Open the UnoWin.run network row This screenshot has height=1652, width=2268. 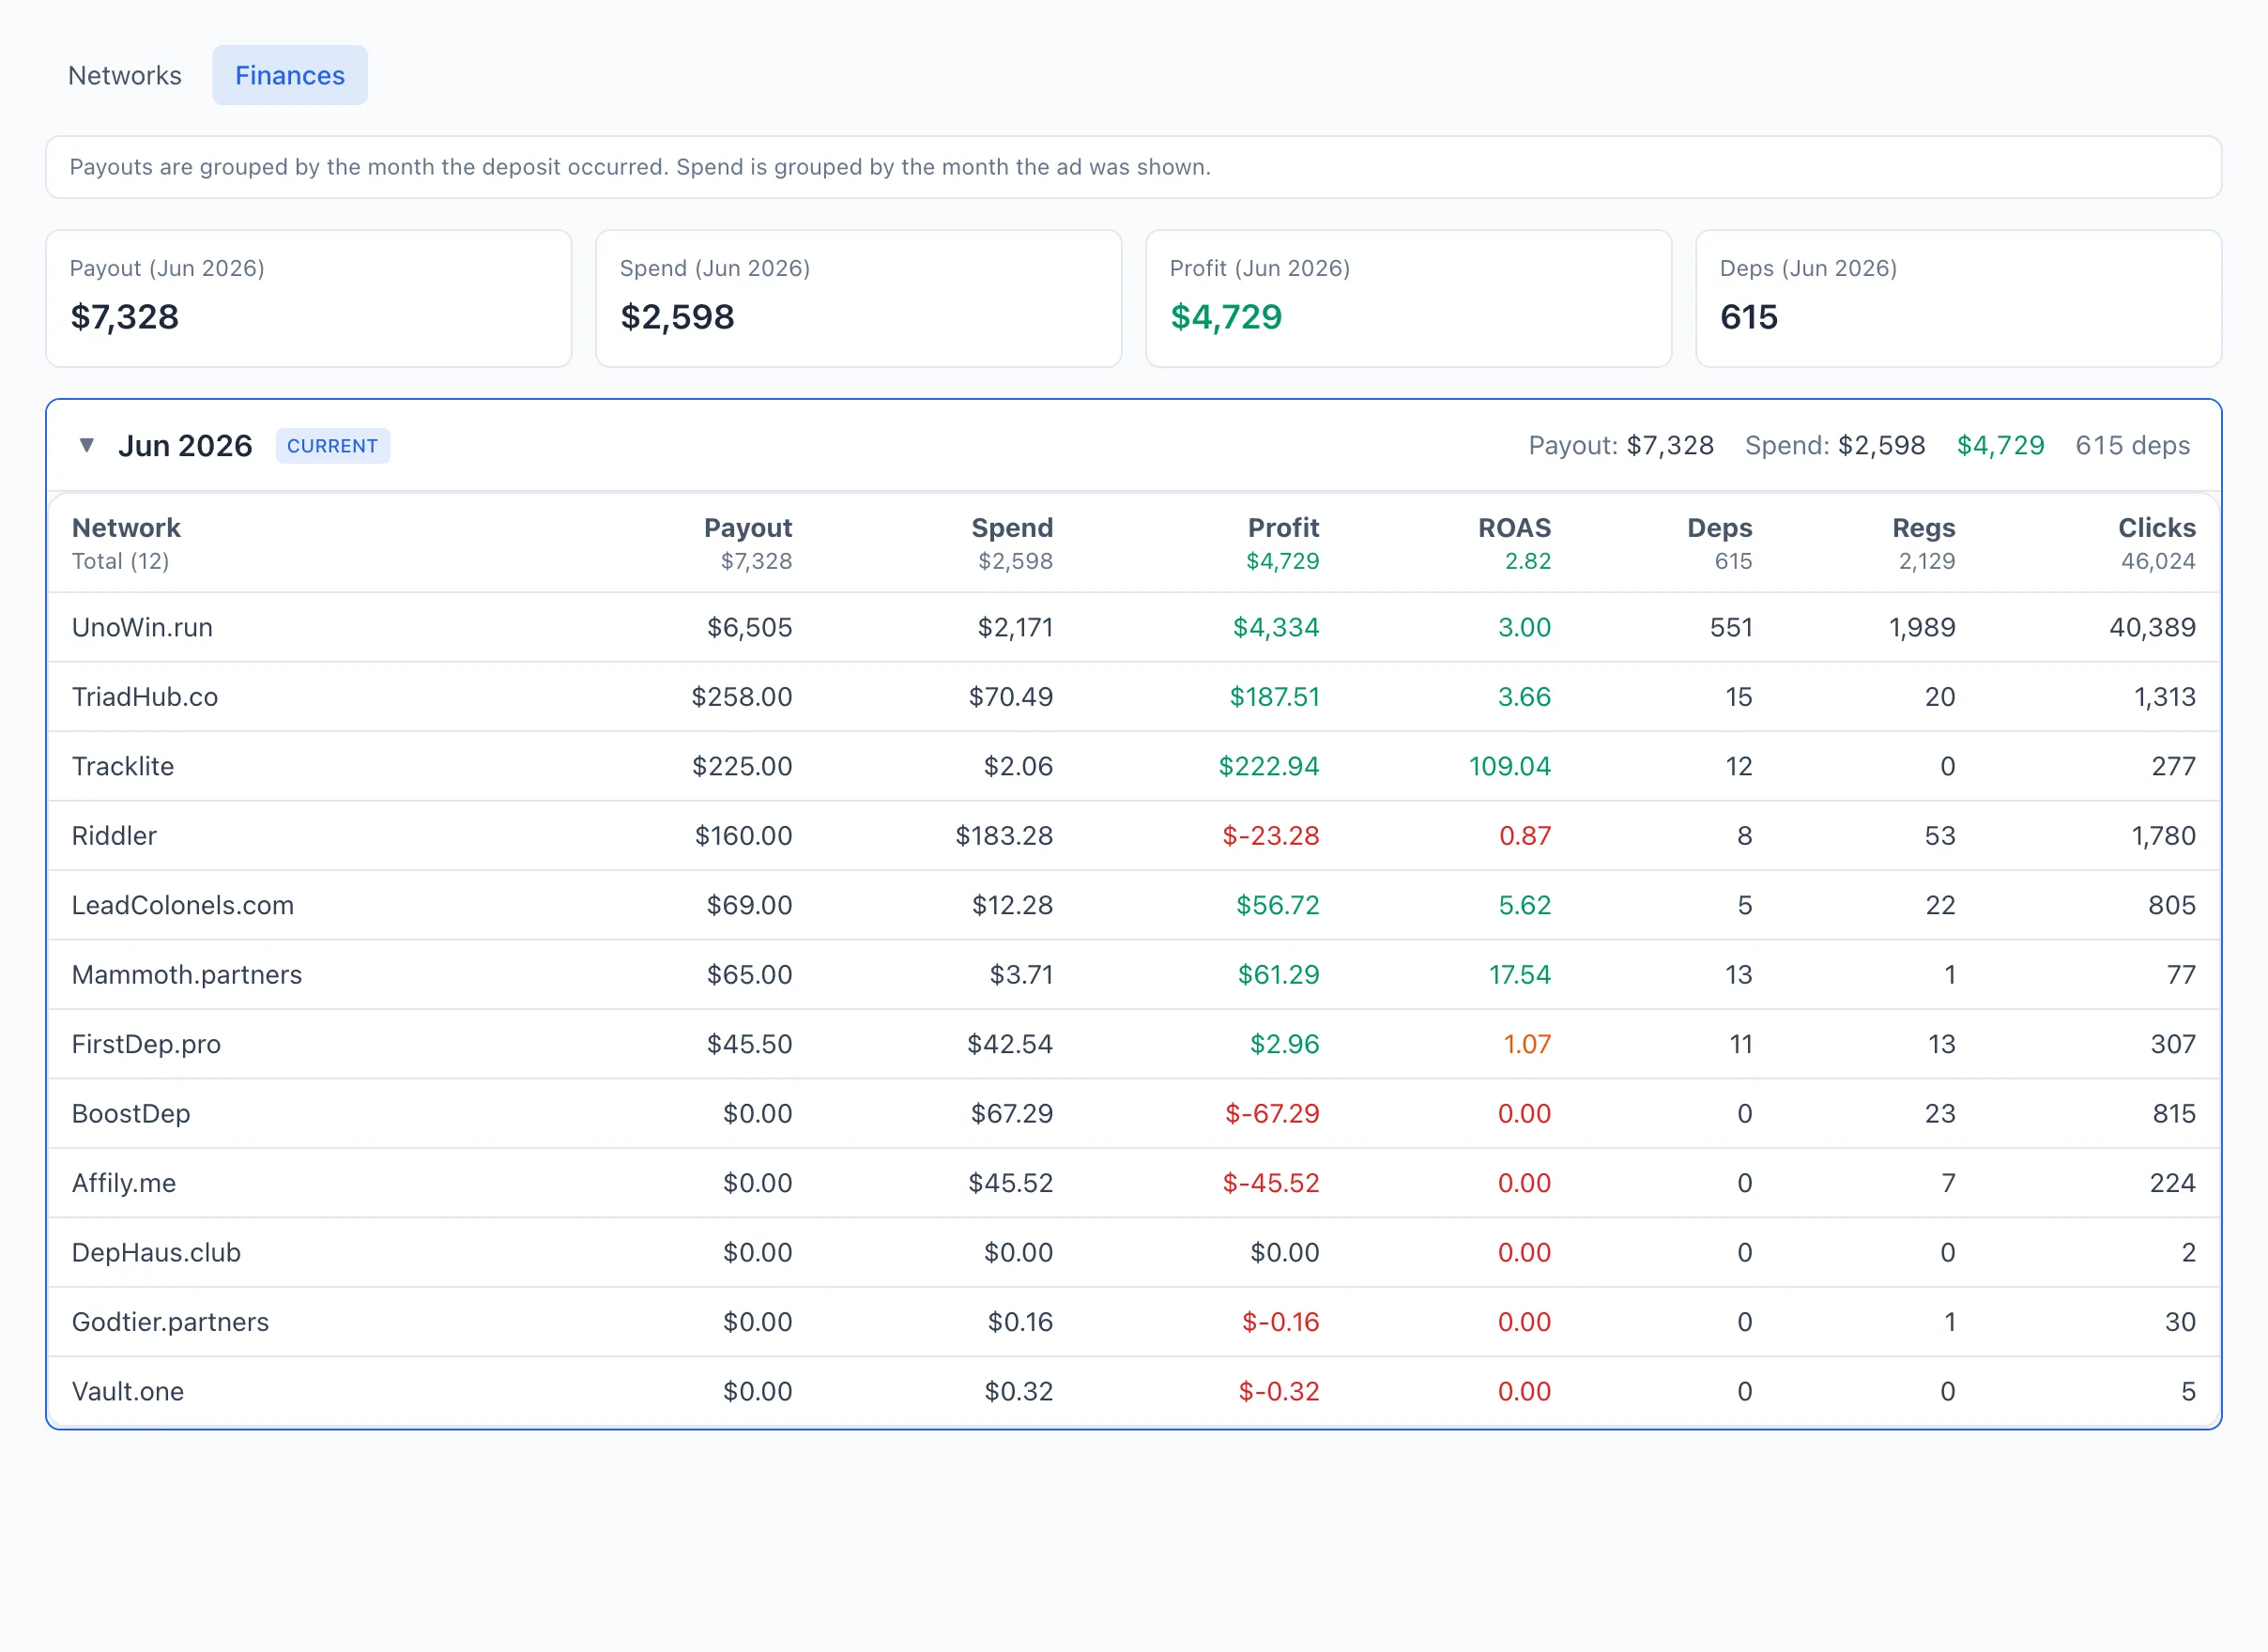click(1134, 627)
